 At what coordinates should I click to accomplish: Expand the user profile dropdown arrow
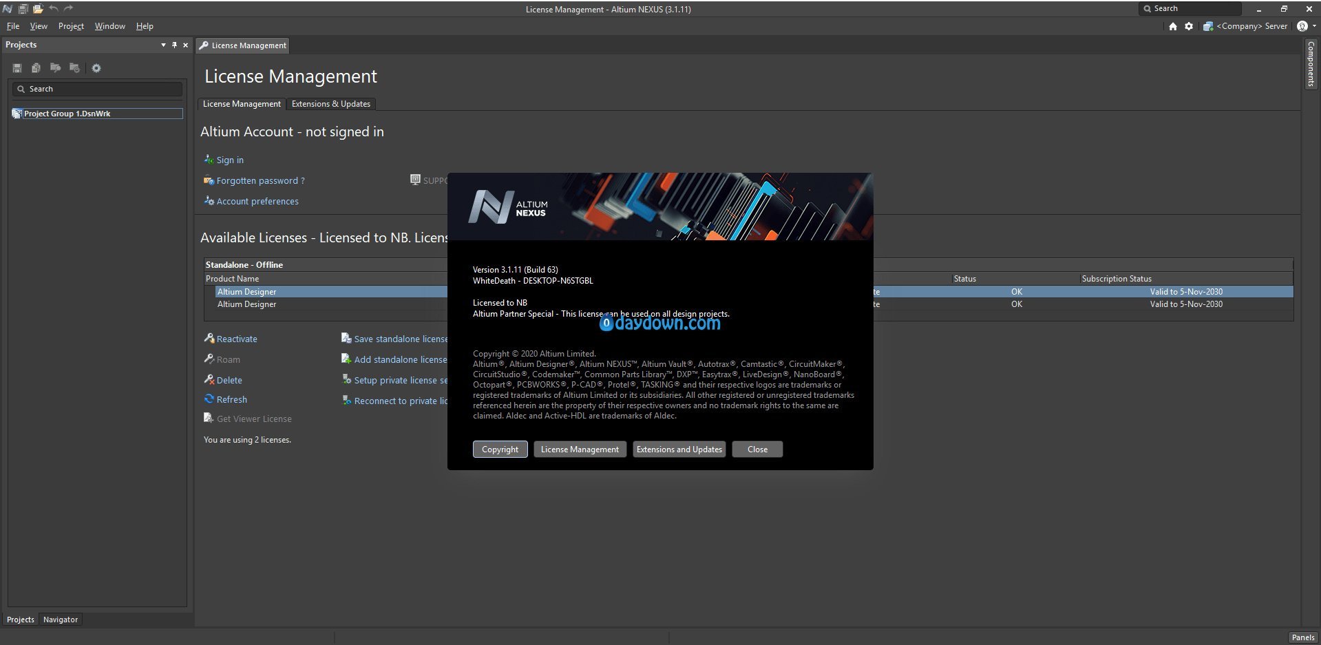click(1314, 26)
